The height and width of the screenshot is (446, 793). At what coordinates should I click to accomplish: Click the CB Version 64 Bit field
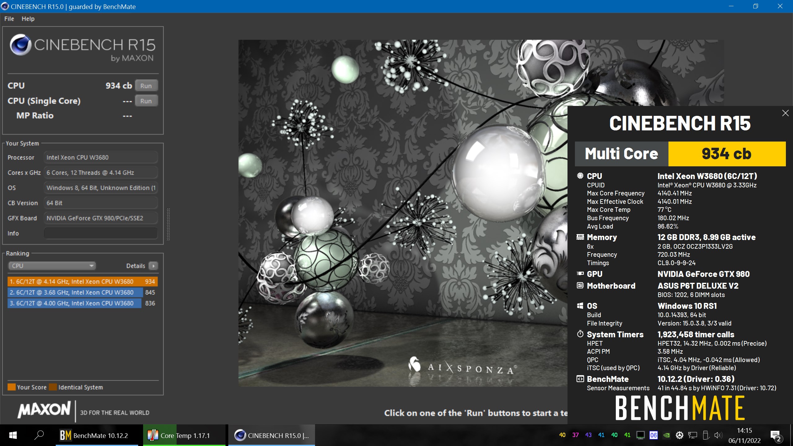click(101, 203)
